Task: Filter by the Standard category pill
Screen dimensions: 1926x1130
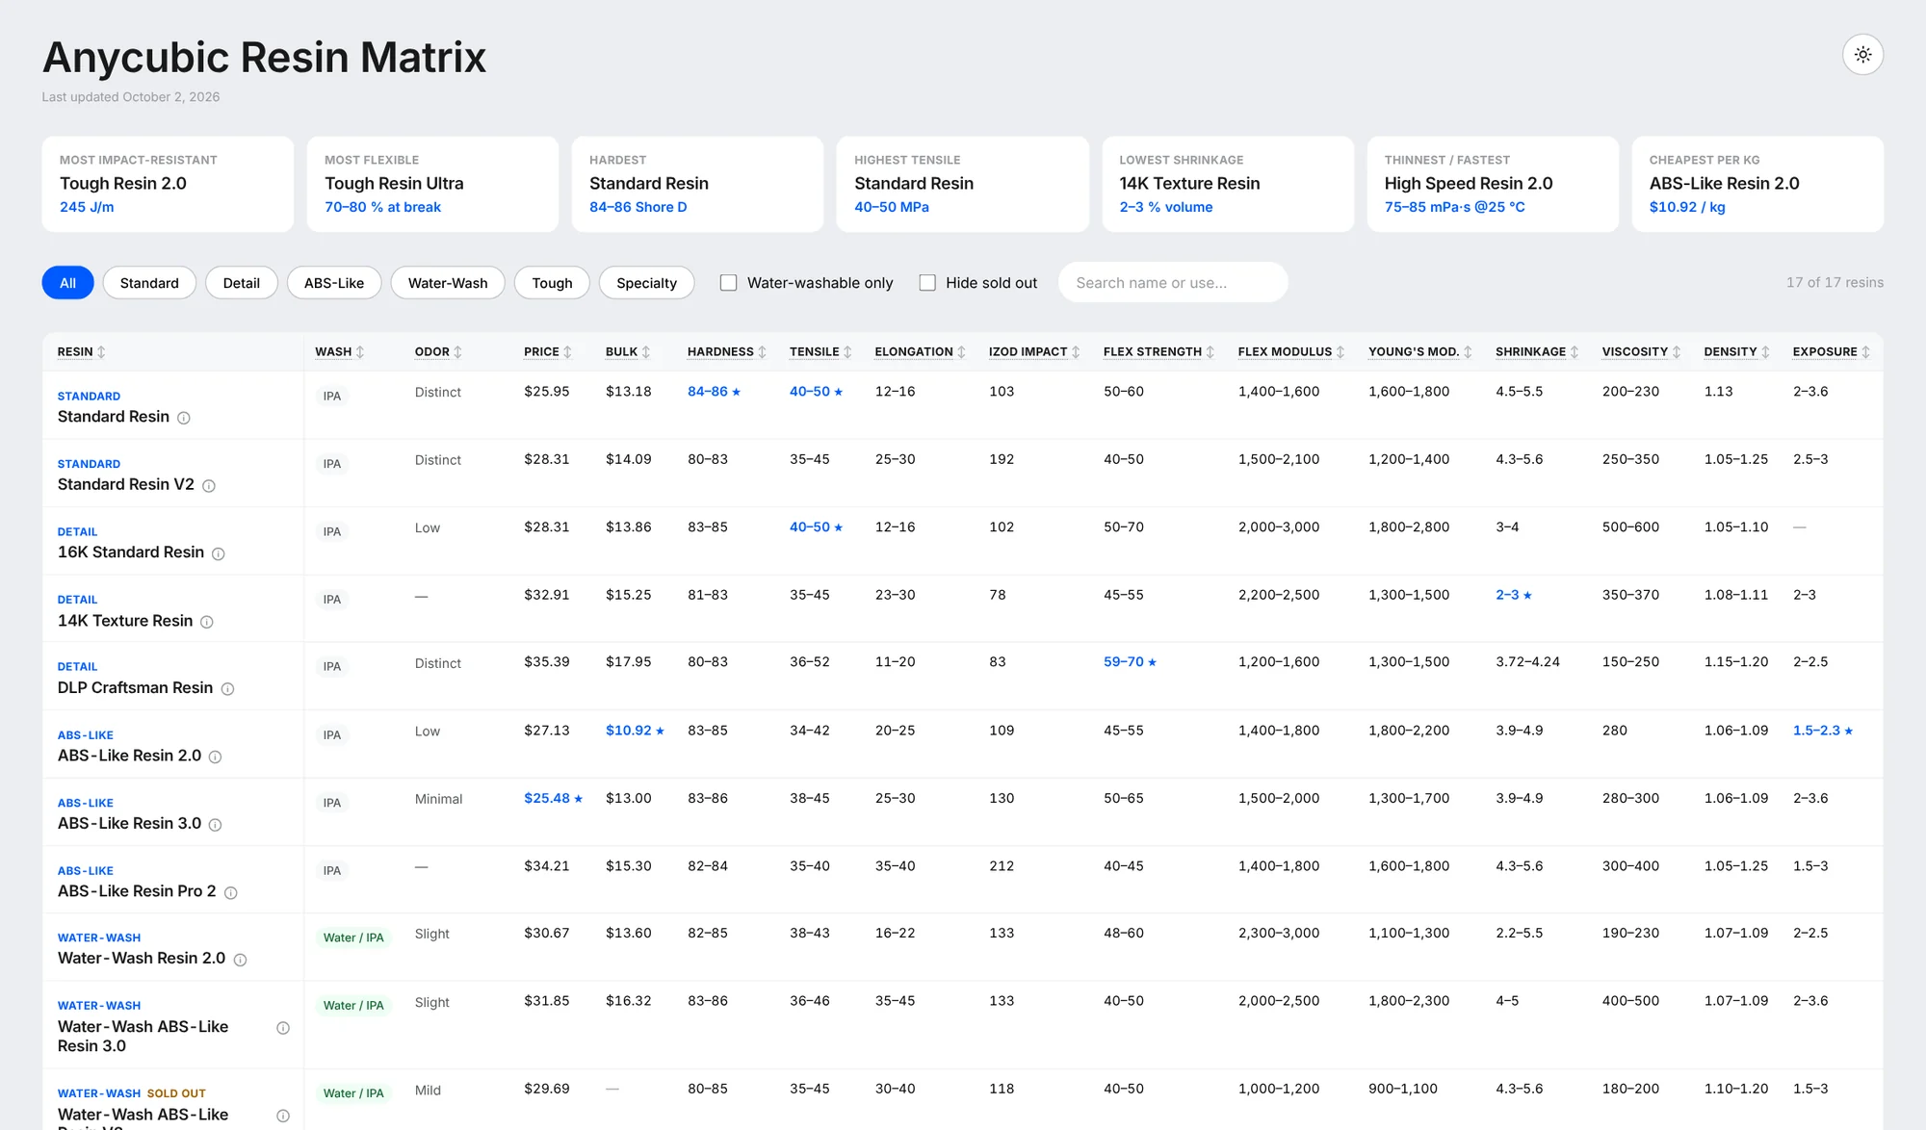Action: 149,283
